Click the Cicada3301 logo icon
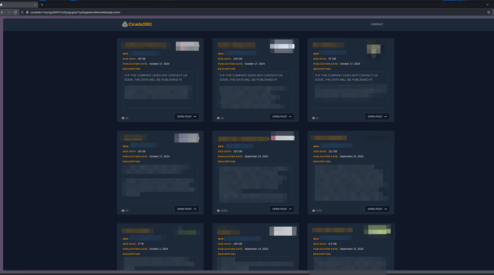 (125, 24)
